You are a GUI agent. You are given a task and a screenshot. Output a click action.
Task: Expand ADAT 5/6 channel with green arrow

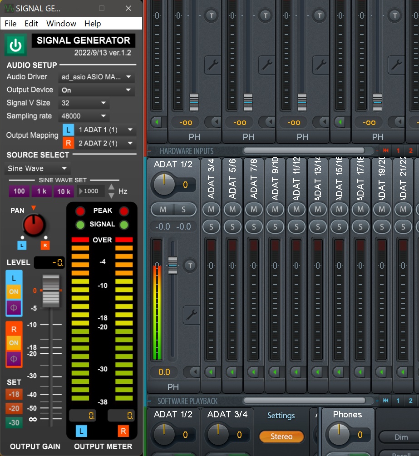click(232, 371)
